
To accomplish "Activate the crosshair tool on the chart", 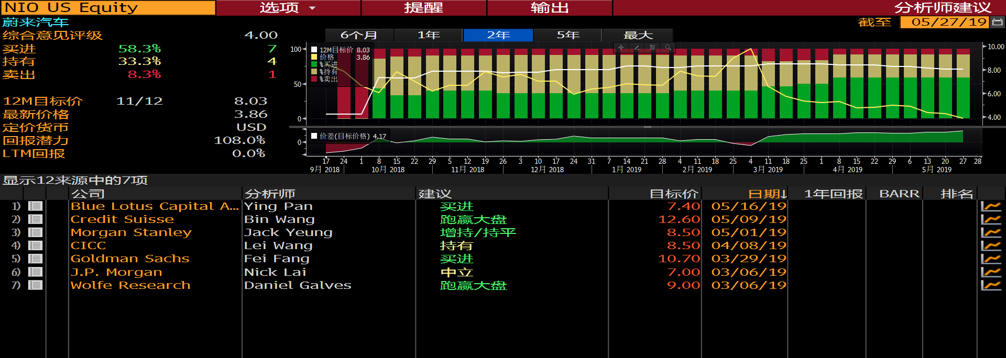I will pyautogui.click(x=621, y=48).
